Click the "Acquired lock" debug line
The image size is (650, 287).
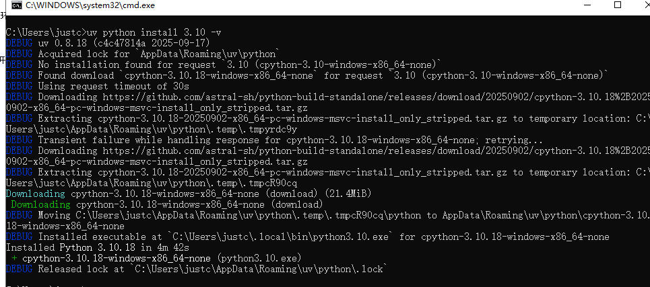[x=158, y=54]
